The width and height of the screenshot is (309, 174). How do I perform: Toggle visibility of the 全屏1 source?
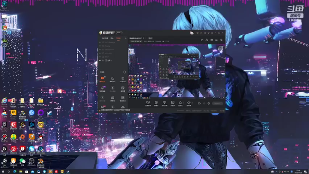(100, 60)
